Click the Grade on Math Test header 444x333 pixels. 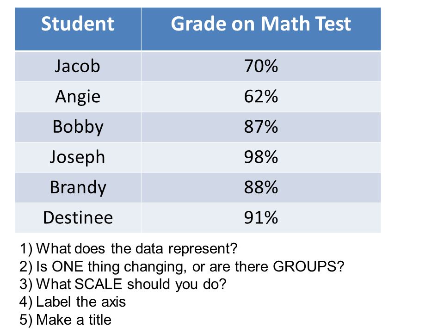pyautogui.click(x=261, y=29)
